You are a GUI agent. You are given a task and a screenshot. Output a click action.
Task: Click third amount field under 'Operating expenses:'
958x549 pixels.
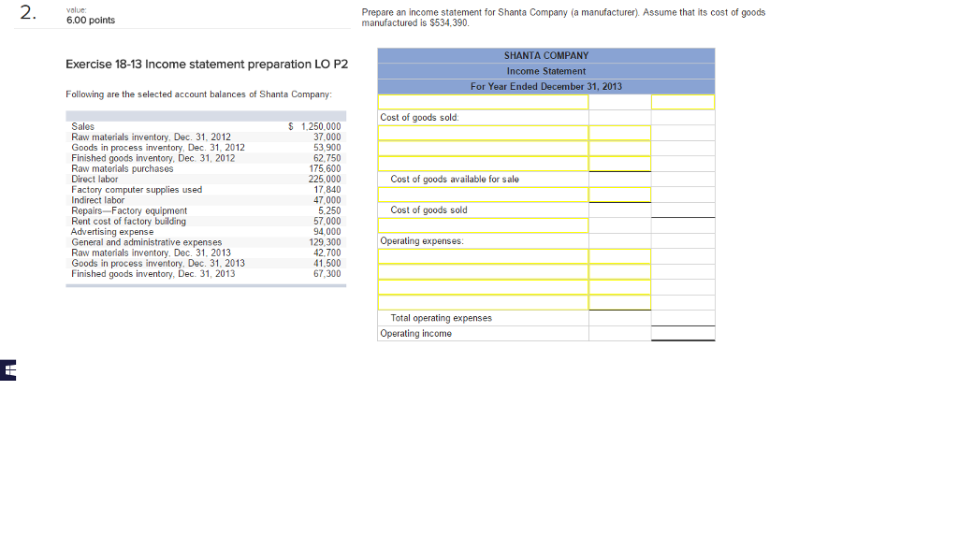[619, 287]
